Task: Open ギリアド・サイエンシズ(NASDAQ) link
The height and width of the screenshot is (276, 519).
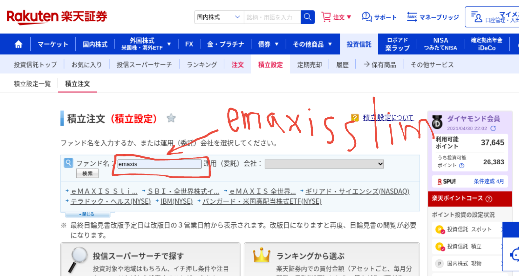Action: (357, 191)
